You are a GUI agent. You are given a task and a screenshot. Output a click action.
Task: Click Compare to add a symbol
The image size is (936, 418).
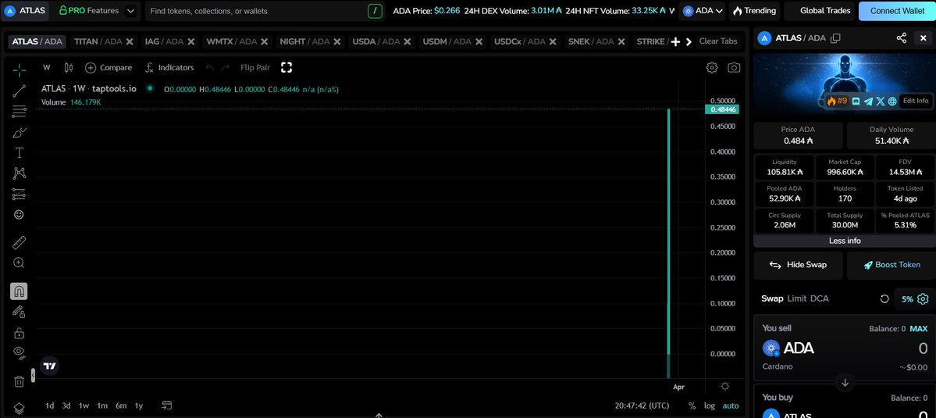point(109,67)
